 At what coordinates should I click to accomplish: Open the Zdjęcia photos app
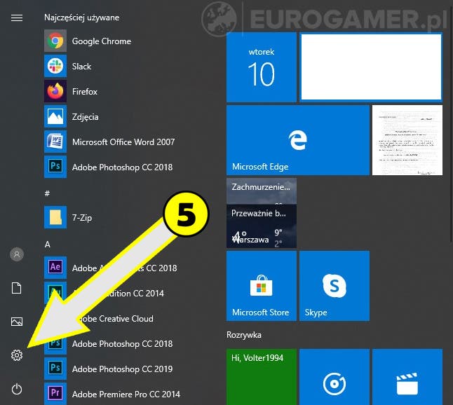(x=72, y=116)
